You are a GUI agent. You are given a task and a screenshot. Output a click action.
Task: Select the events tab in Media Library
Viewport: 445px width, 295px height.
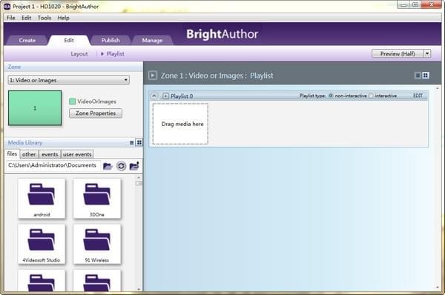[x=50, y=154]
